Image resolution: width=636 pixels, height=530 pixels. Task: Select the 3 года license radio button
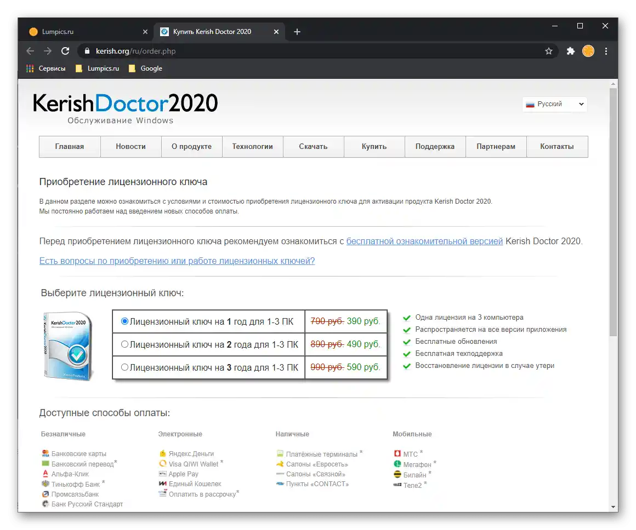coord(125,367)
